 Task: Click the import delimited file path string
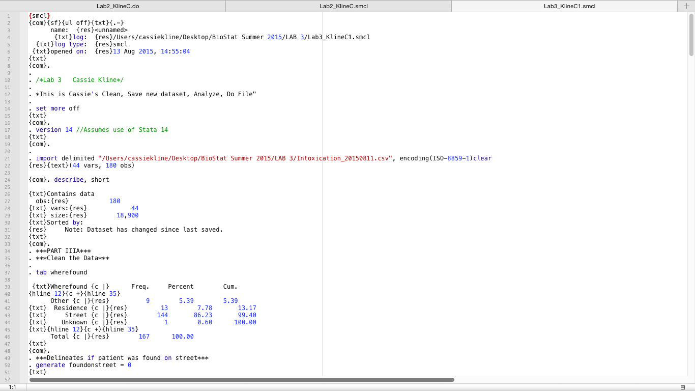[245, 158]
